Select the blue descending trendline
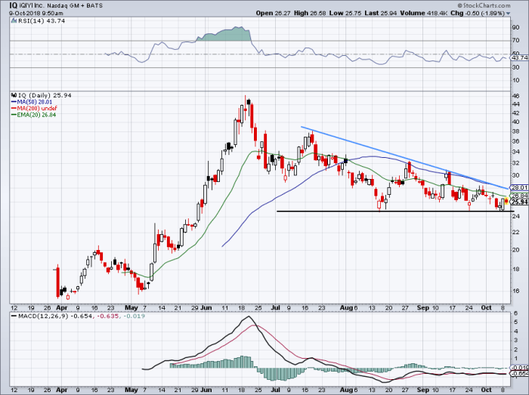Image resolution: width=529 pixels, height=395 pixels. tap(393, 155)
